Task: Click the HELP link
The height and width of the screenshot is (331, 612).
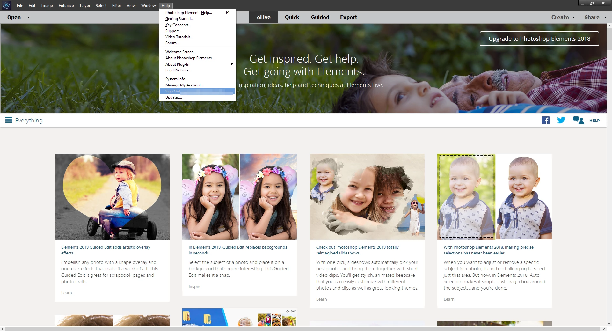Action: click(594, 121)
